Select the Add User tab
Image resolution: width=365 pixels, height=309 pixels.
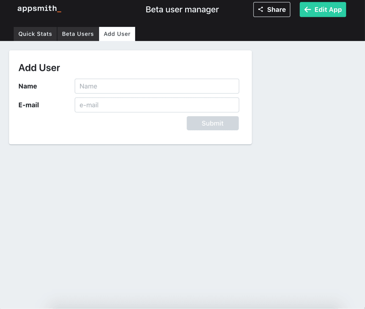(x=117, y=34)
